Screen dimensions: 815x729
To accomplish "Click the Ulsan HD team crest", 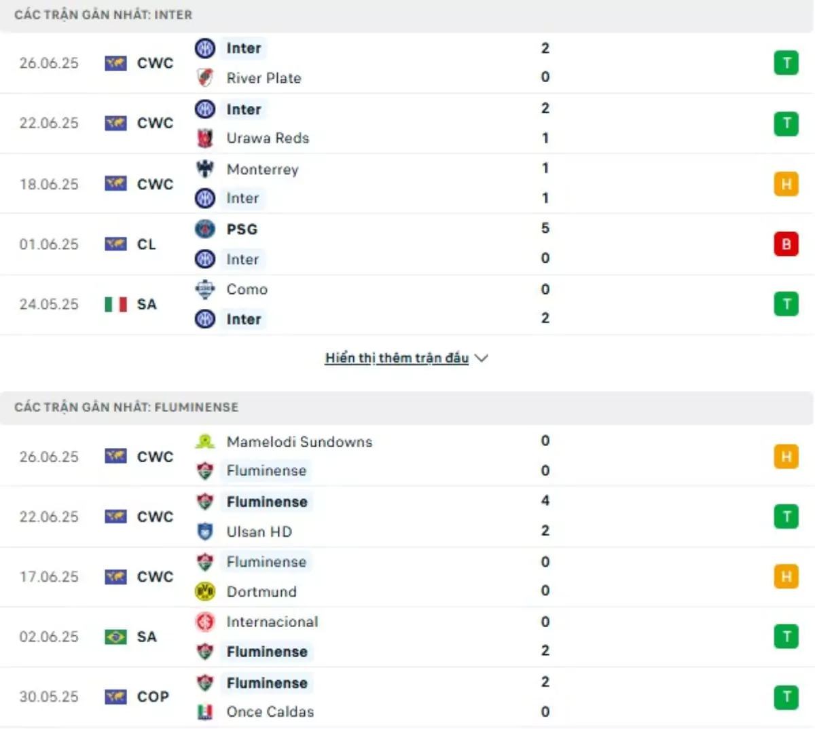I will pos(205,531).
